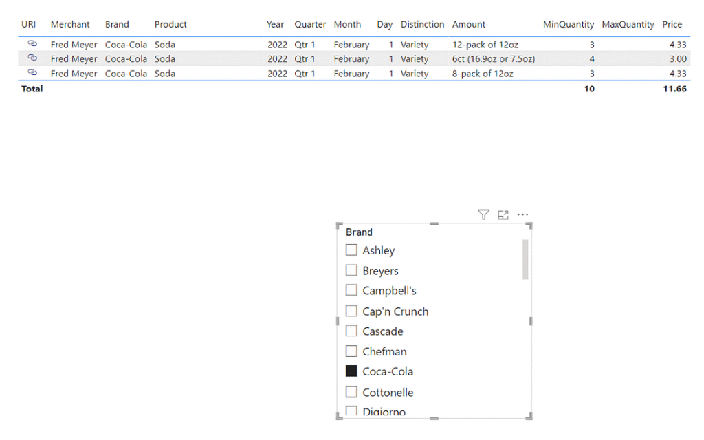
Task: Sort by the Merchant column header
Action: pos(70,24)
